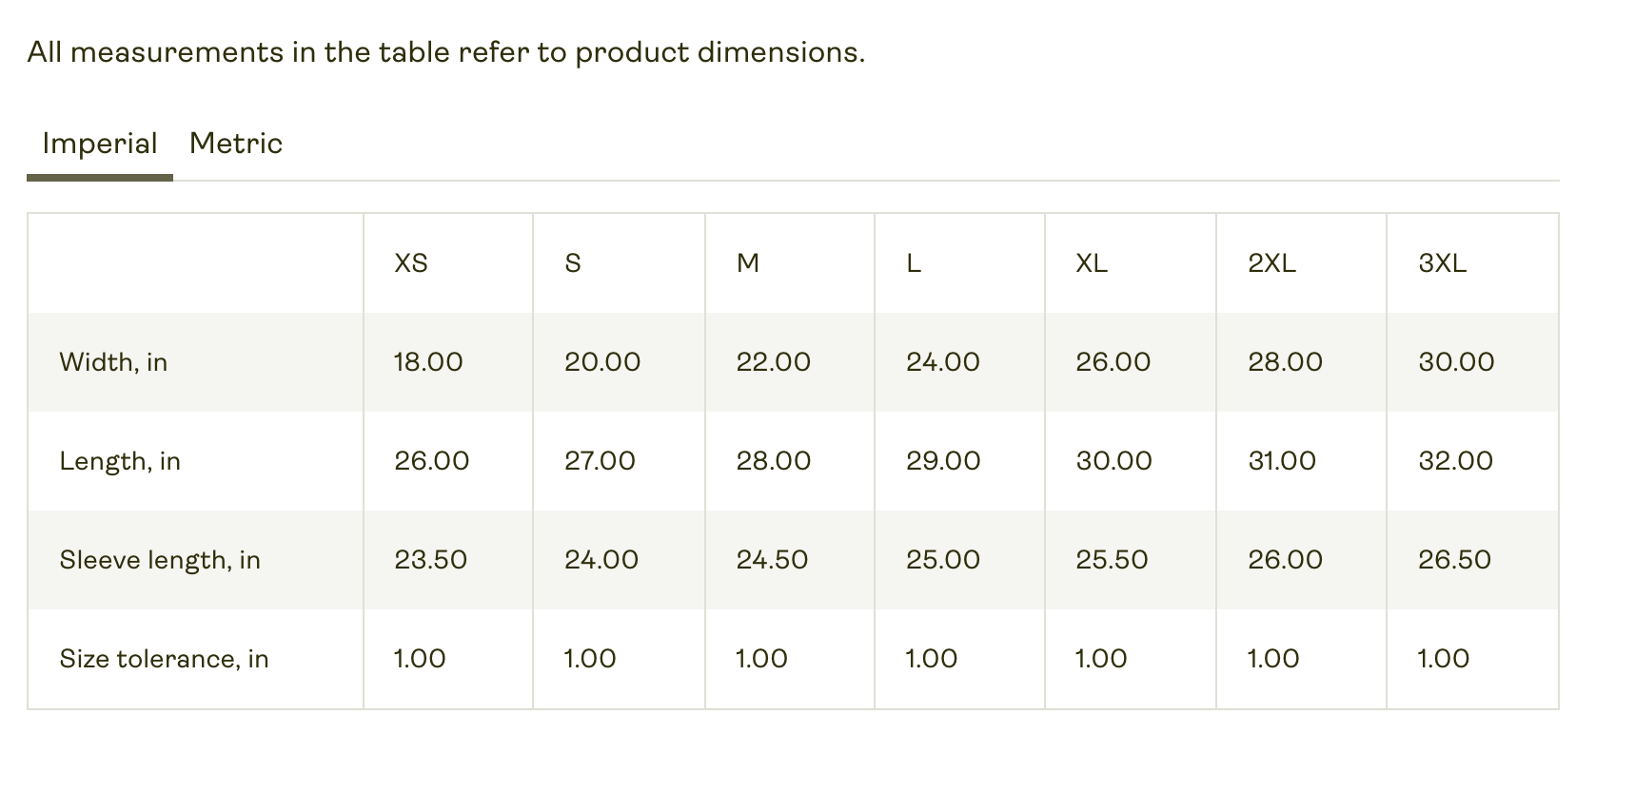Select the 27.00 length cell for S
Screen dimensions: 1635x810
click(x=600, y=461)
